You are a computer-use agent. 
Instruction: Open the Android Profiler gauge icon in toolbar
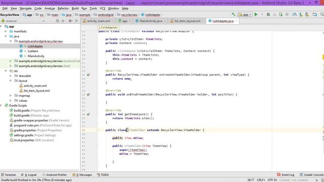295,15
